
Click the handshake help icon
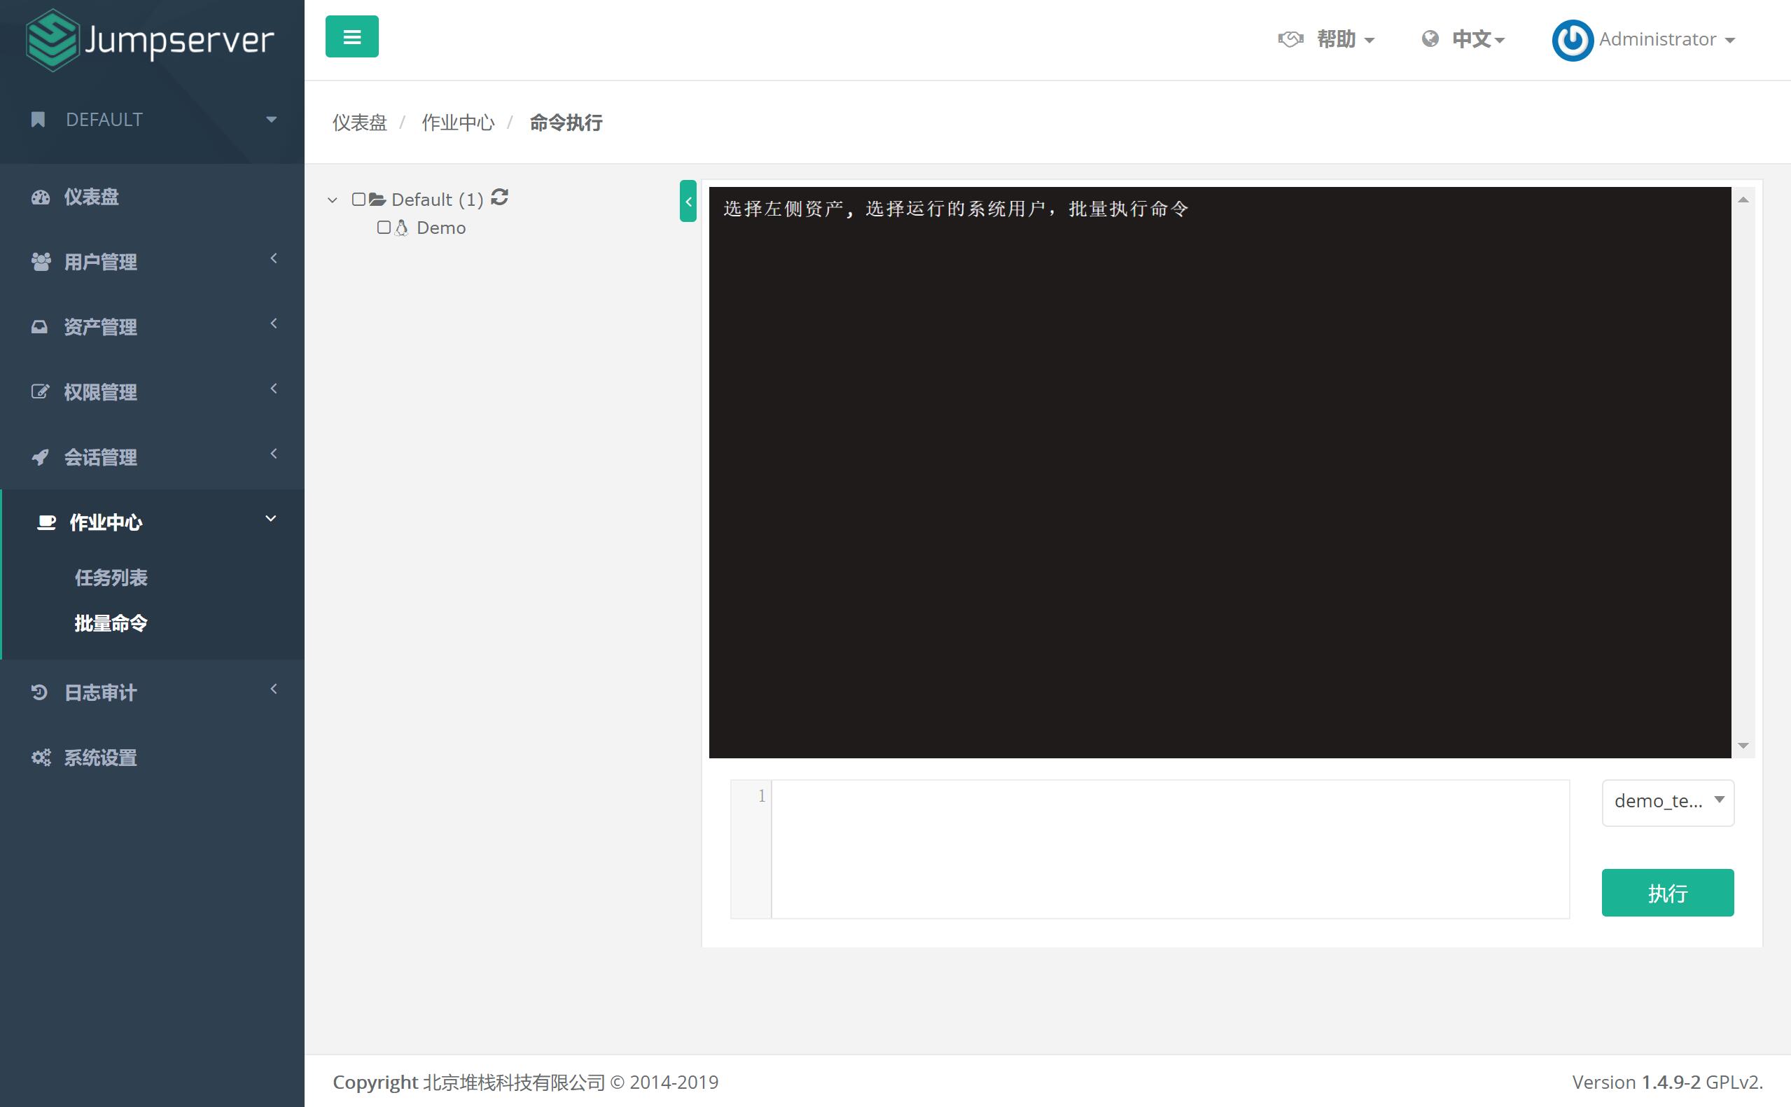point(1291,39)
